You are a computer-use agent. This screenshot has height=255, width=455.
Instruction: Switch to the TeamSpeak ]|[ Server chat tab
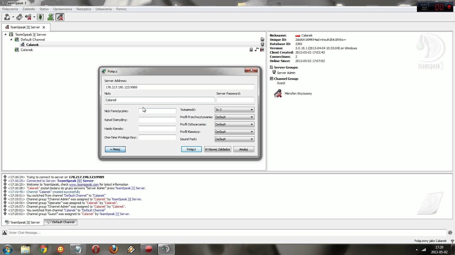point(22,222)
